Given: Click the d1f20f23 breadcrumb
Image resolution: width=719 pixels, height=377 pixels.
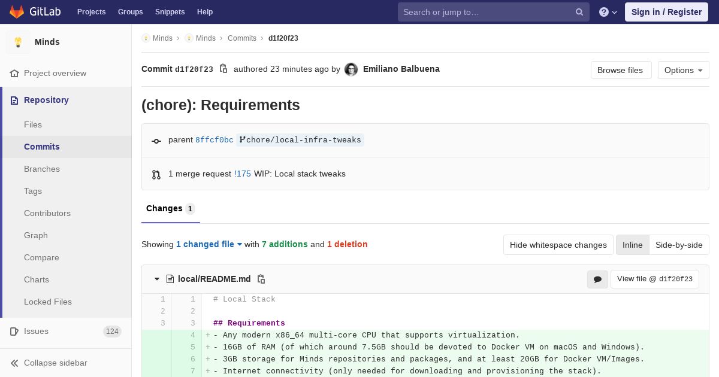Looking at the screenshot, I should [283, 38].
